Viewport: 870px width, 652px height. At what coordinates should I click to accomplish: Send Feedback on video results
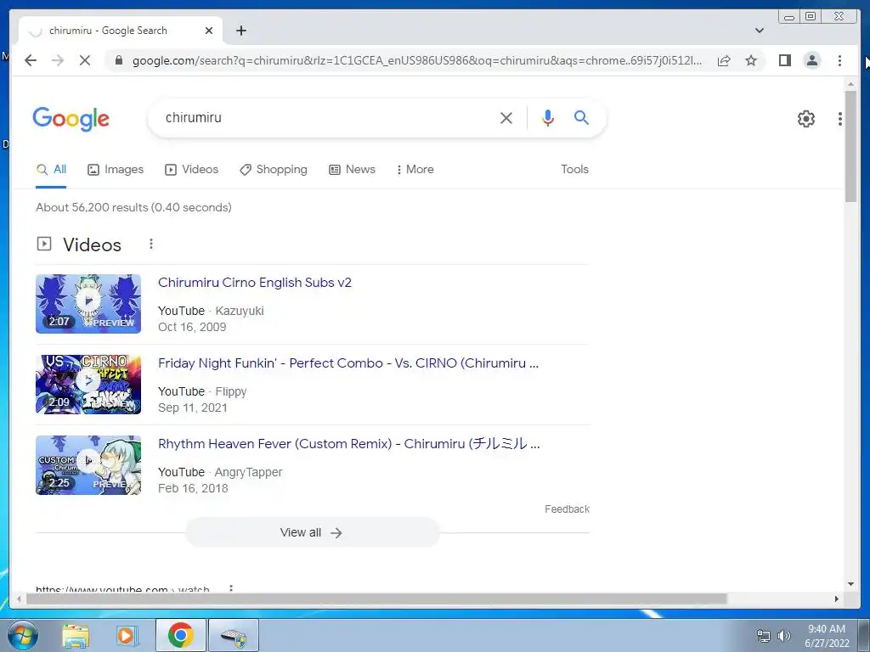pos(567,509)
